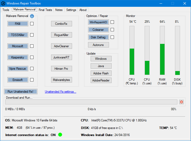Click the CPU temperature bar
This screenshot has width=191, height=141.
pos(132,50)
